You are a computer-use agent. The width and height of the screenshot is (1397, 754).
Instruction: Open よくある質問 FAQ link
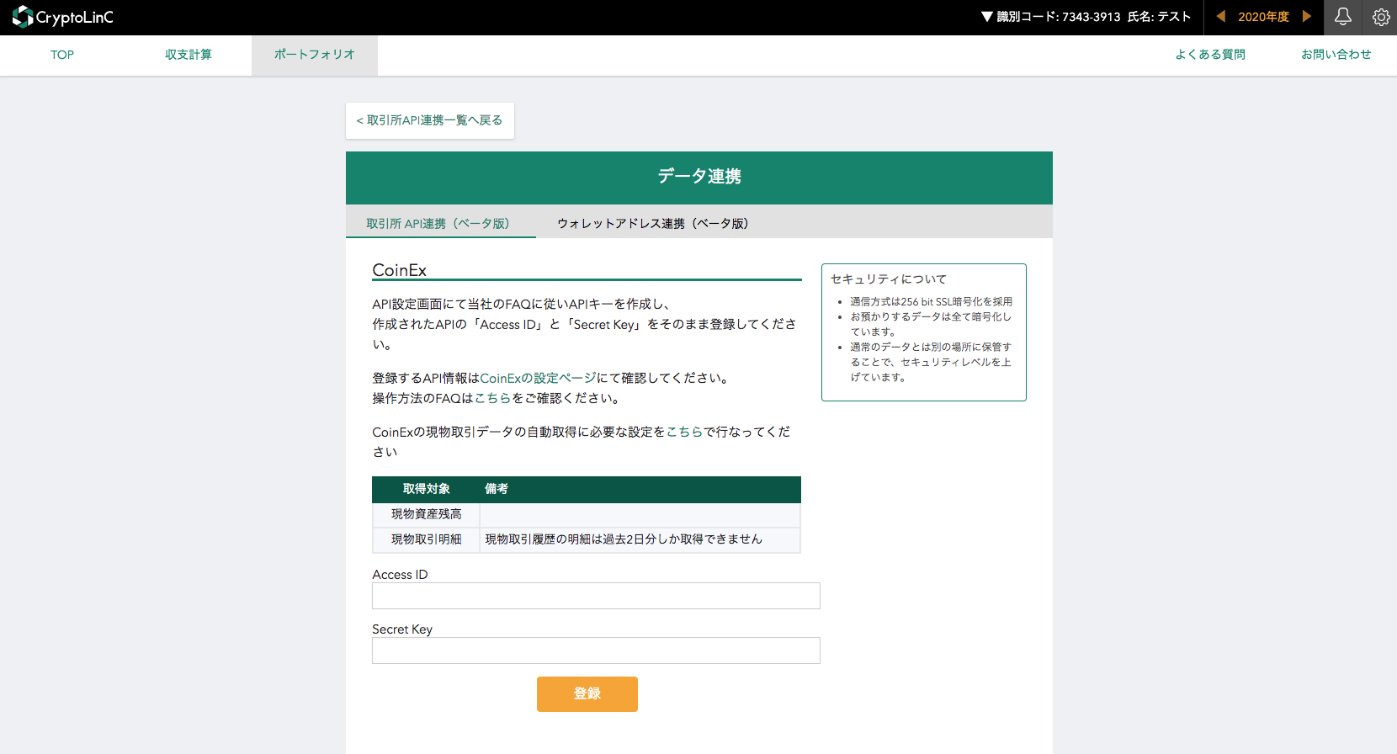pos(1210,55)
